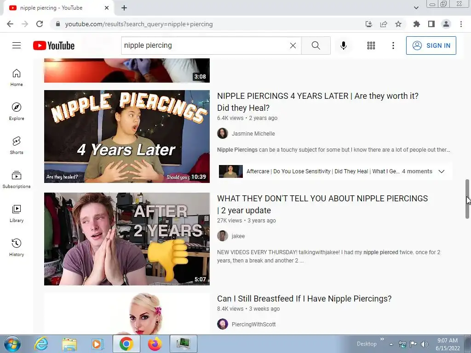Click the SIGN IN button
Viewport: 471px width, 353px height.
(x=431, y=46)
